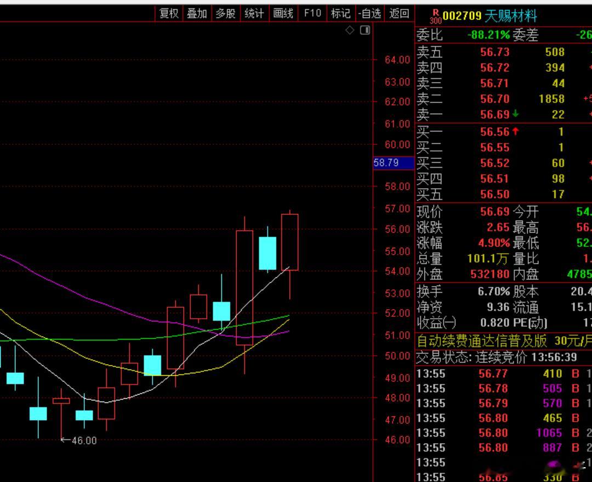Click the 总量 value 101.1万

487,259
